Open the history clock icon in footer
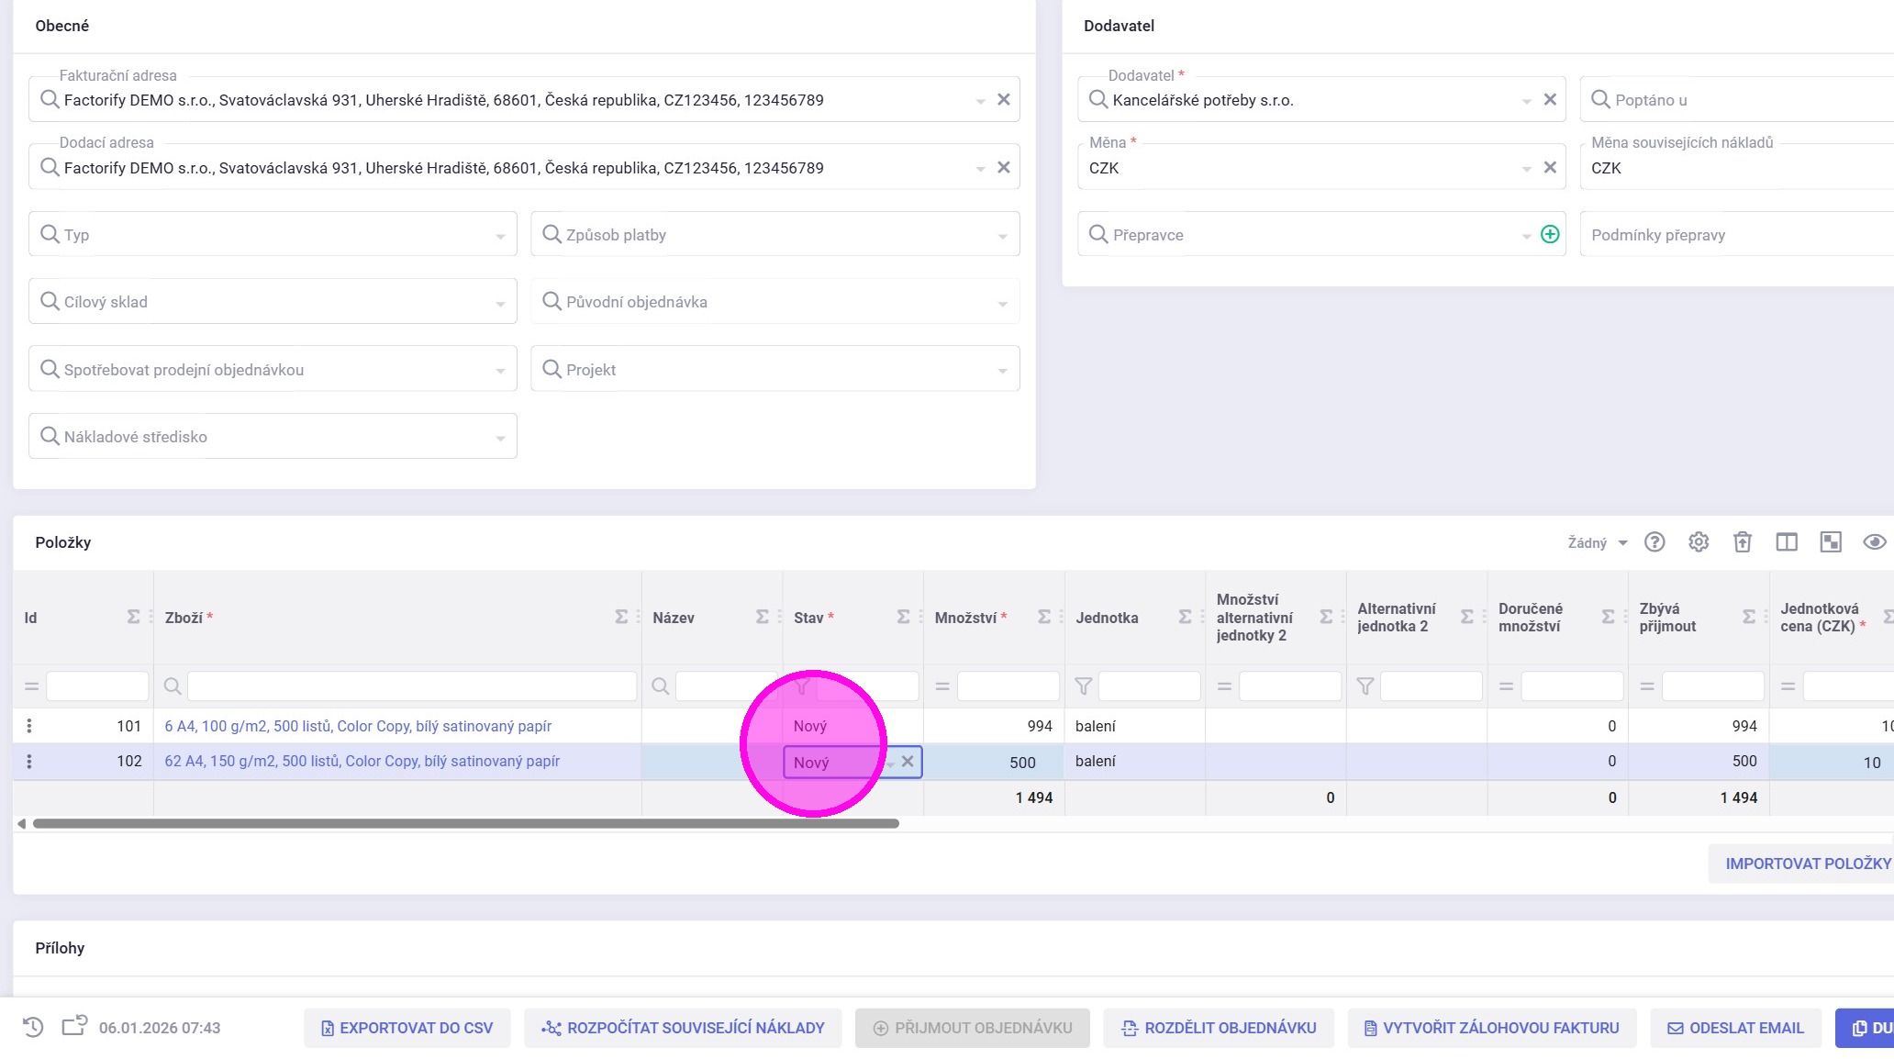Screen dimensions: 1894x1059 click(x=33, y=1028)
